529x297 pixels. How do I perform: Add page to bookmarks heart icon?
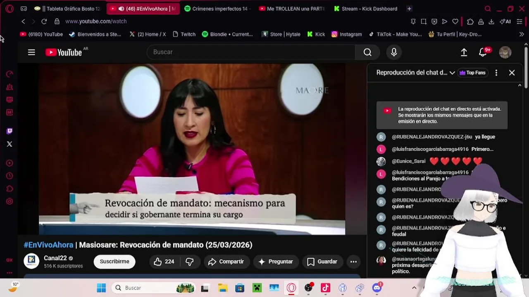pyautogui.click(x=455, y=21)
